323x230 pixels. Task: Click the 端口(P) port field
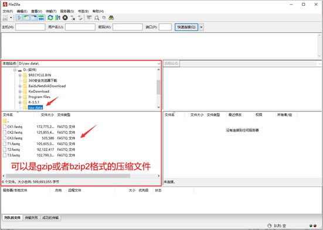165,27
